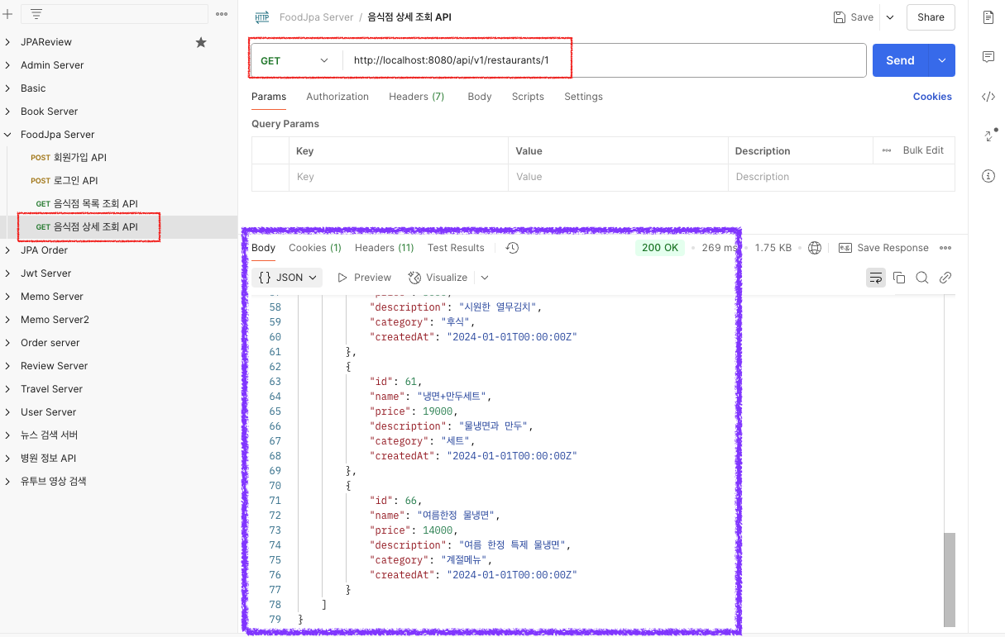Open the JSON format dropdown

pos(288,278)
